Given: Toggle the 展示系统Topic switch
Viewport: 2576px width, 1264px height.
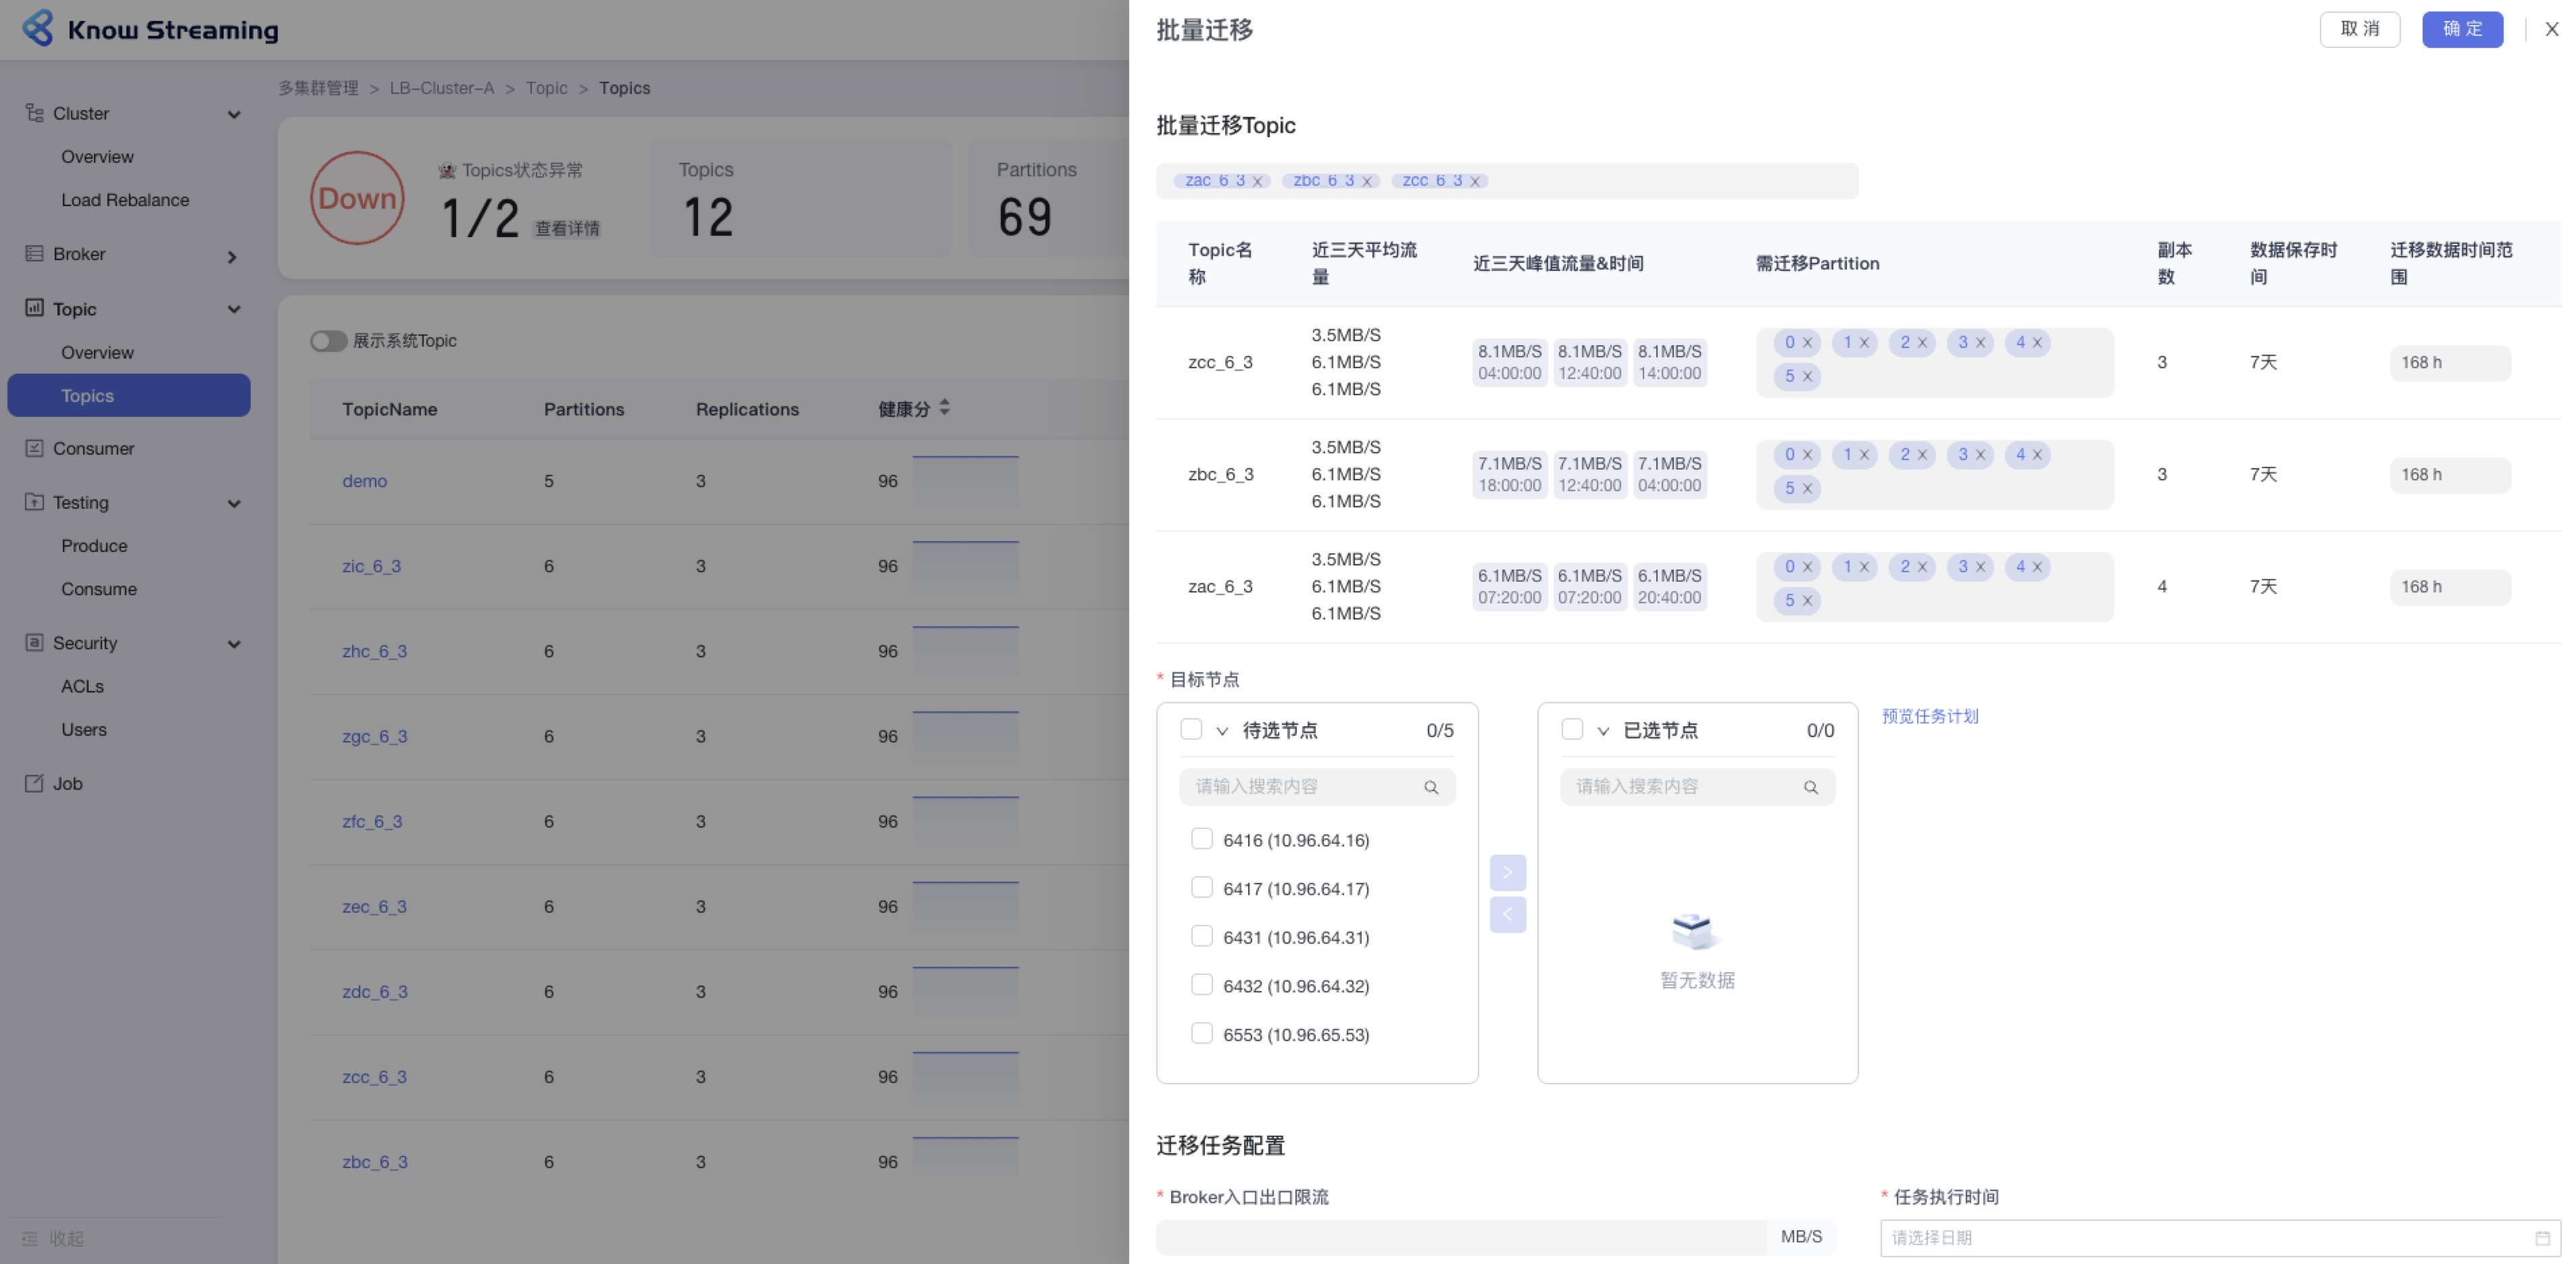Looking at the screenshot, I should (328, 341).
